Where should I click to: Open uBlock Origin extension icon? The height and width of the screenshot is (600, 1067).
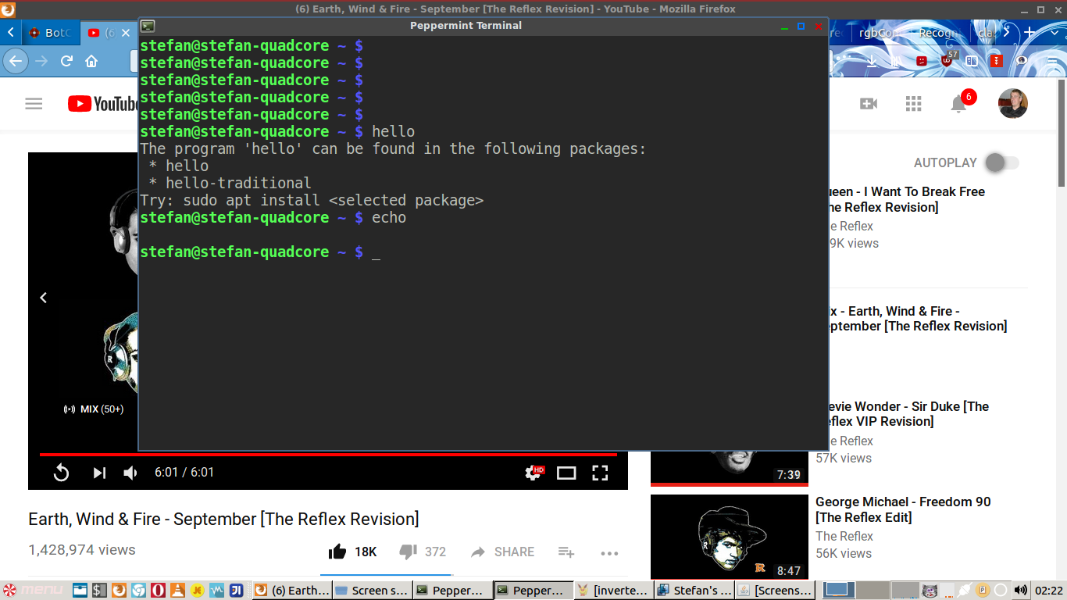pyautogui.click(x=947, y=60)
